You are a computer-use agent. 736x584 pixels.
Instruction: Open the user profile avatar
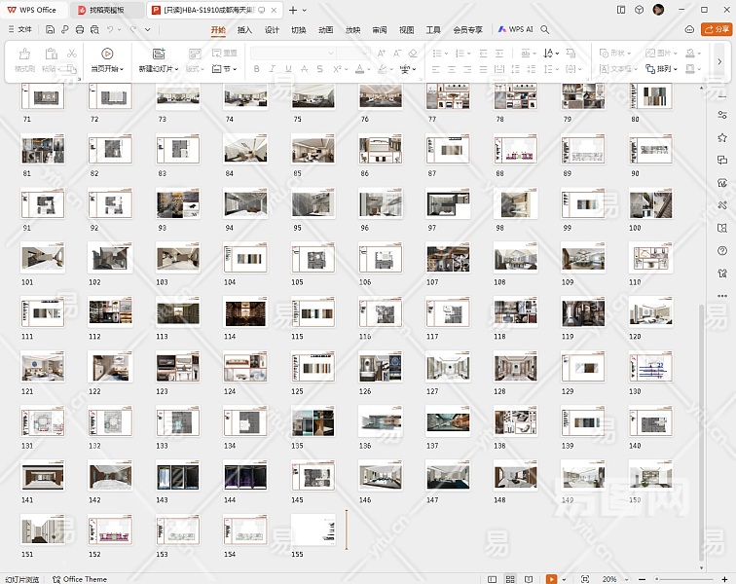click(659, 10)
